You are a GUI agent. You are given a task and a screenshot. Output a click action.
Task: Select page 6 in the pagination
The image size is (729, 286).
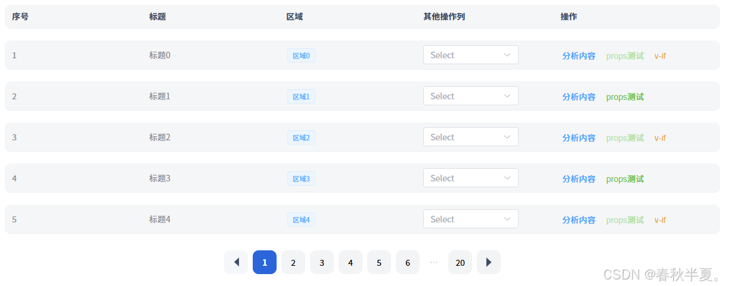point(408,262)
